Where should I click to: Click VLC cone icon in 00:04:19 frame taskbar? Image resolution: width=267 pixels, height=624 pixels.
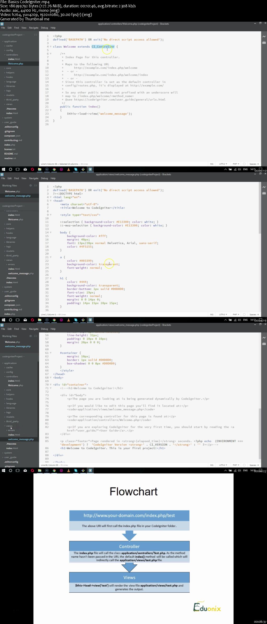pos(69,320)
